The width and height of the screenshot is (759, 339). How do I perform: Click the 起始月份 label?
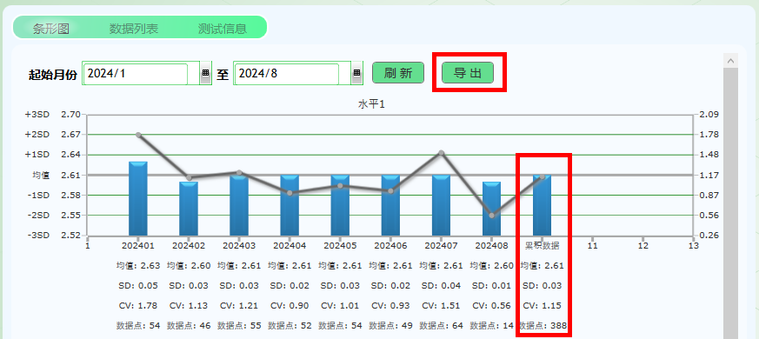53,75
